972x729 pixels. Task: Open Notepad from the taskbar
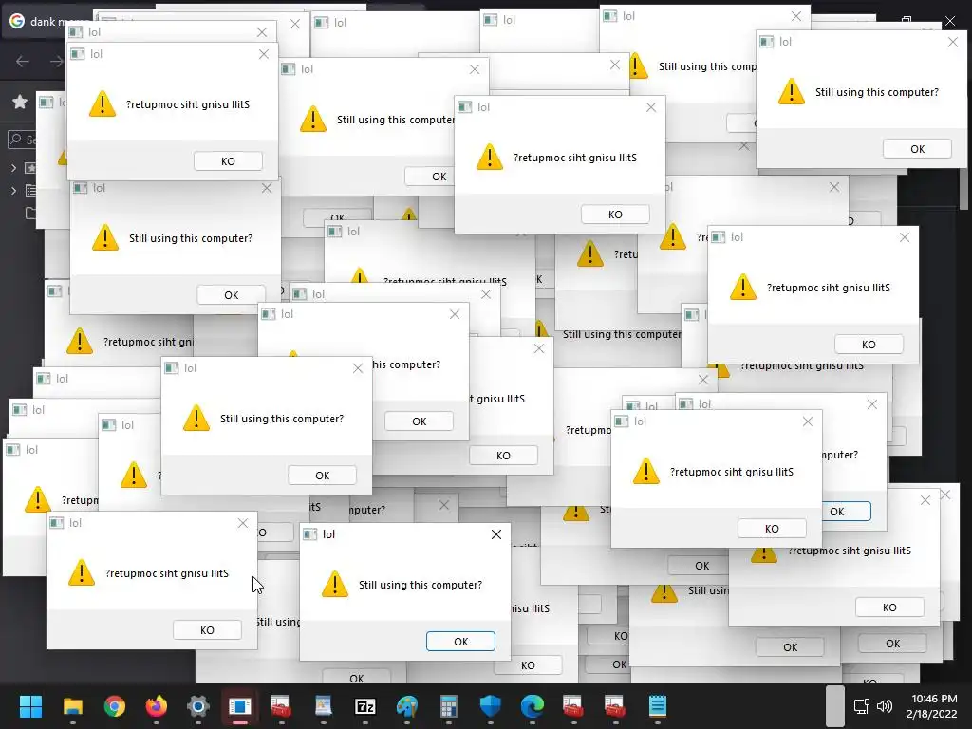click(657, 706)
